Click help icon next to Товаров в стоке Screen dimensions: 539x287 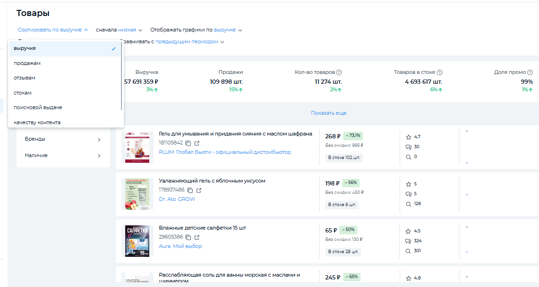[440, 72]
